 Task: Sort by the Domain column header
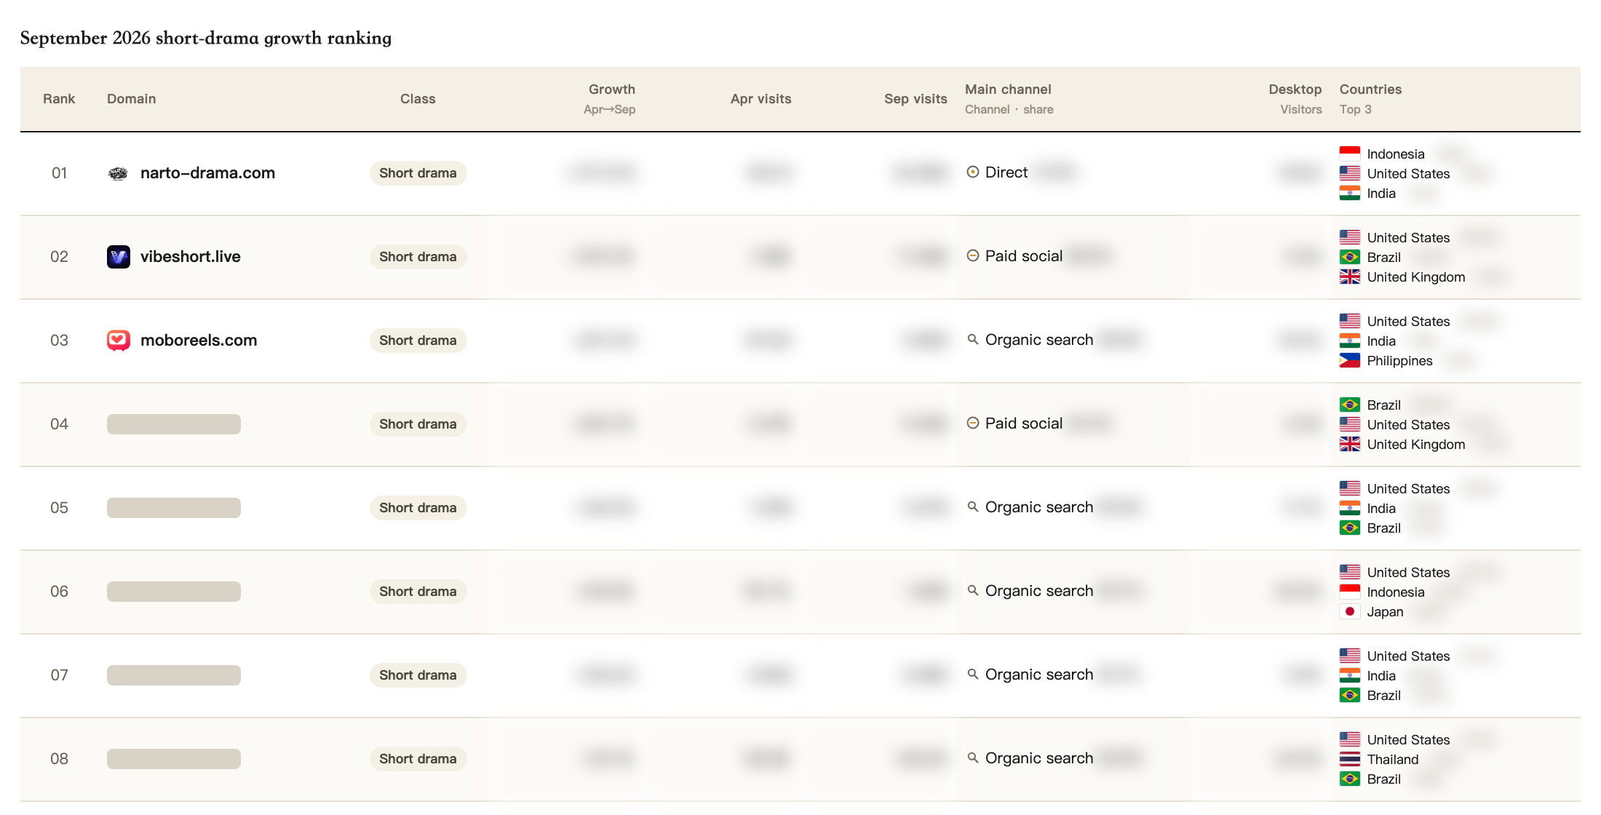(x=131, y=99)
